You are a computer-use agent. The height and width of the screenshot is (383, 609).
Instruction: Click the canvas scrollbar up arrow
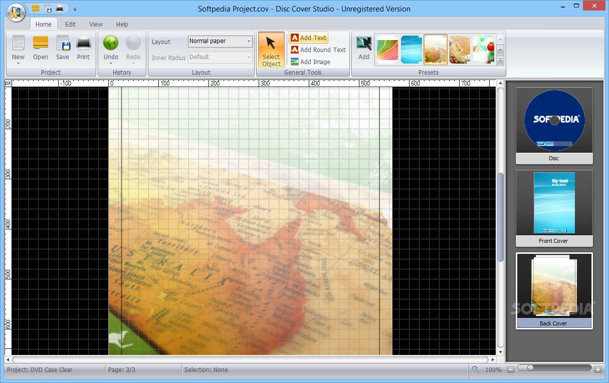coord(500,83)
